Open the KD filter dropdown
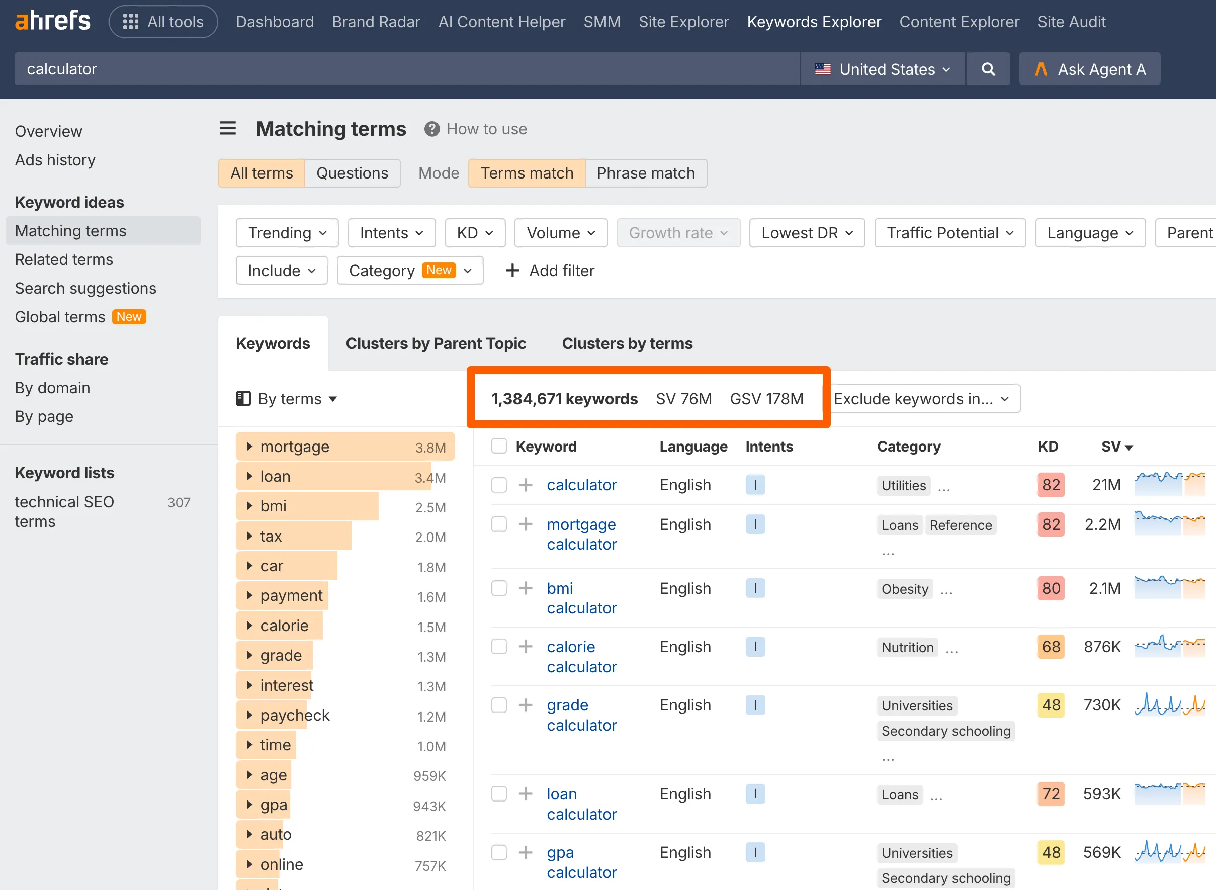 tap(475, 233)
